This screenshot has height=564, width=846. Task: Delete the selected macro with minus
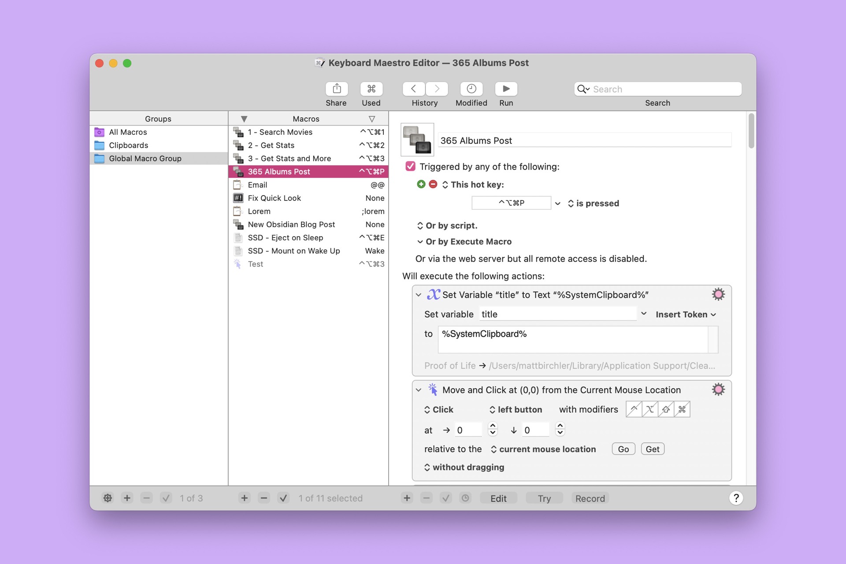click(x=264, y=498)
